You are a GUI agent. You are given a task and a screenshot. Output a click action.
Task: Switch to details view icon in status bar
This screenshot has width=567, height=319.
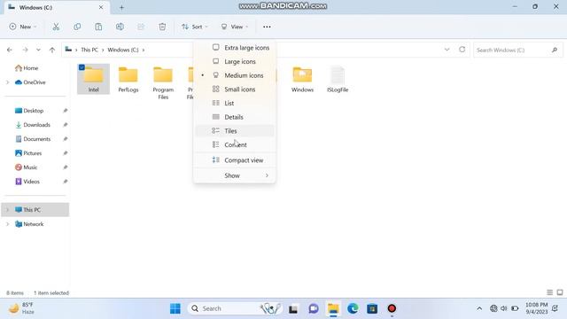coord(549,292)
